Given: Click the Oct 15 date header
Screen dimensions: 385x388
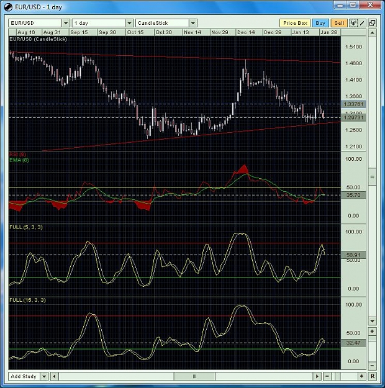Looking at the screenshot, I should click(135, 32).
